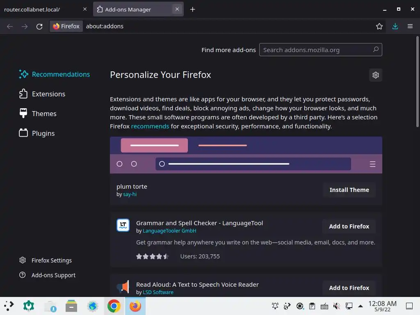Click the Firefox taskbar icon
The image size is (420, 315).
[135, 306]
